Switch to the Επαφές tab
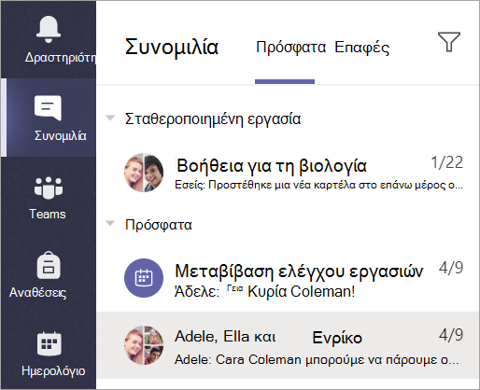The image size is (480, 390). 361,48
